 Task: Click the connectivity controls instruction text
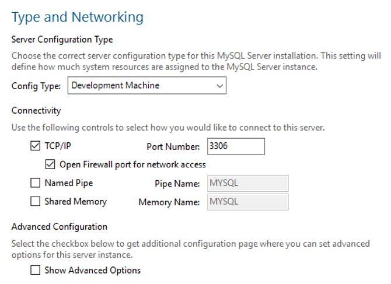point(168,127)
